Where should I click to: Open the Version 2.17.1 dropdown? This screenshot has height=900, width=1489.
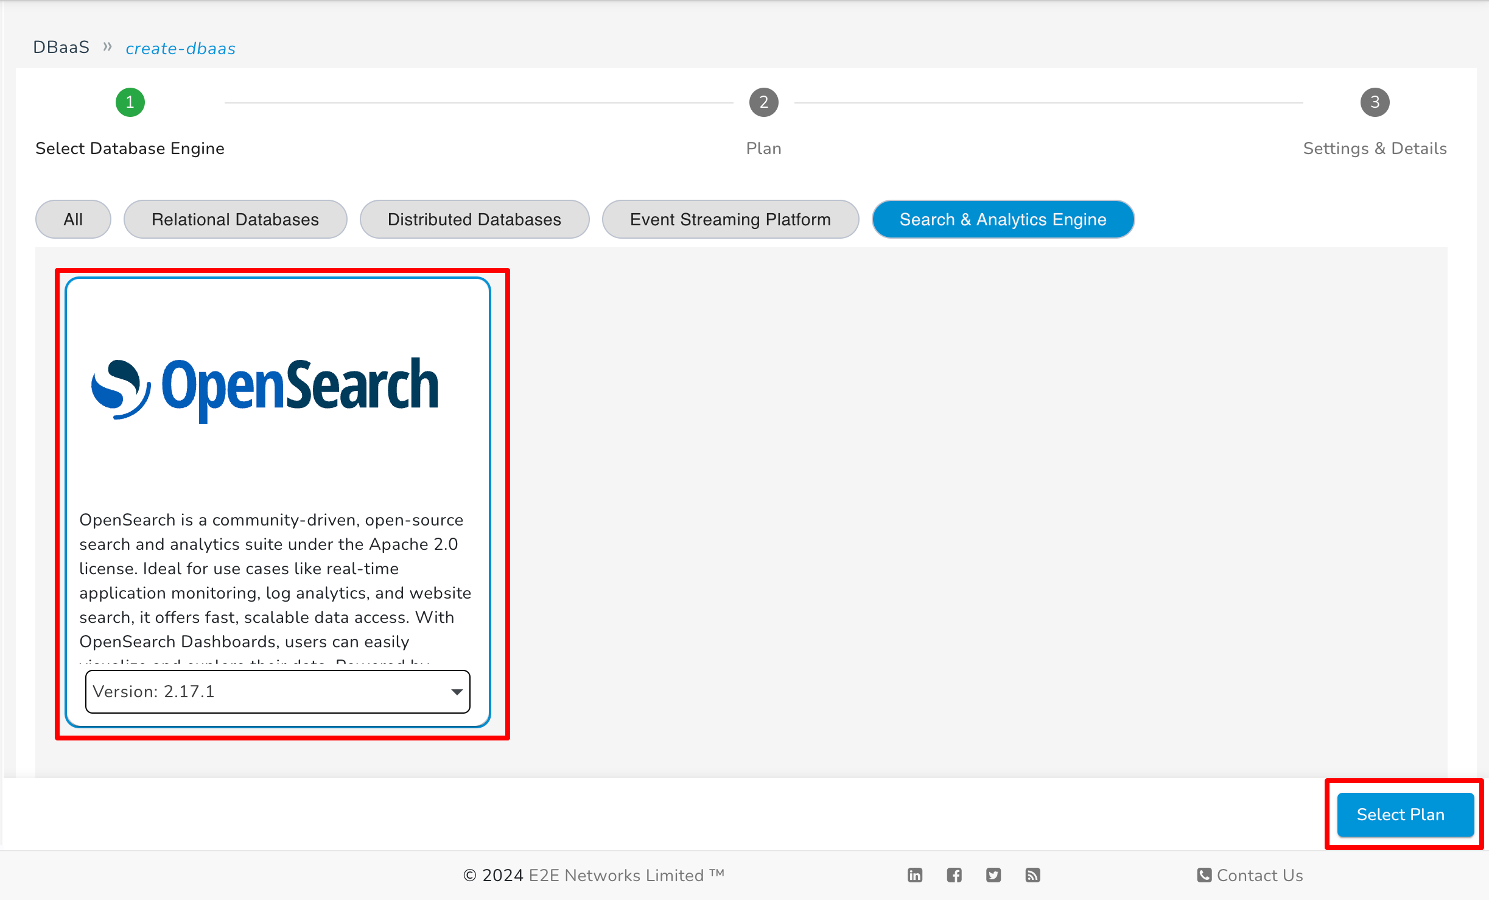click(x=278, y=691)
